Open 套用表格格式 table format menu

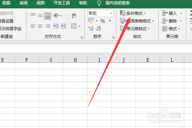point(137,21)
